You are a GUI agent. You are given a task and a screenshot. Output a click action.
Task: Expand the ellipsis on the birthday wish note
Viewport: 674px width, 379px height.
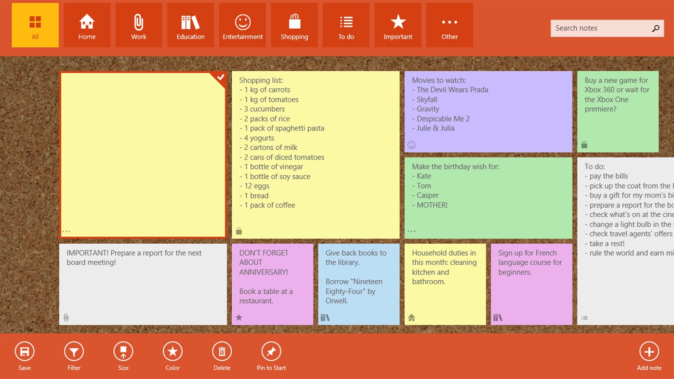(411, 231)
